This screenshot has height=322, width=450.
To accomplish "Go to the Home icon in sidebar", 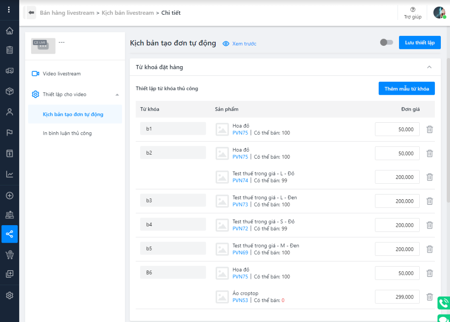I will 10,31.
